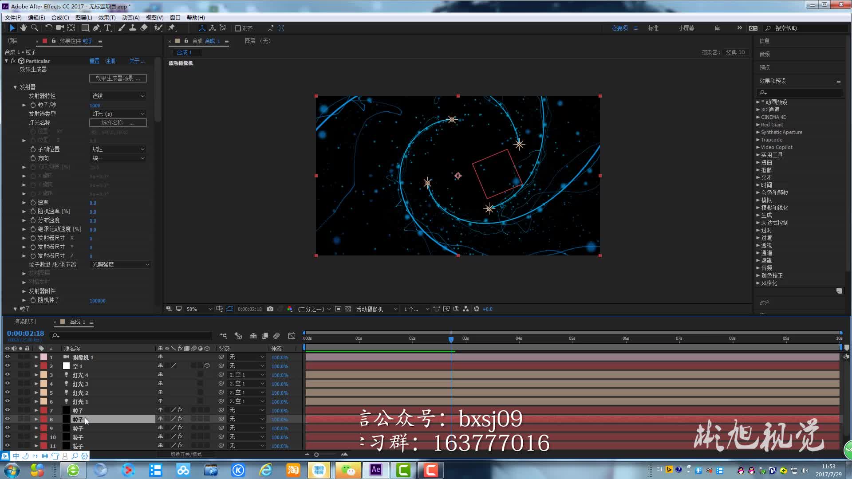Image resolution: width=852 pixels, height=479 pixels.
Task: Open the 合成(C) menu
Action: coord(60,18)
